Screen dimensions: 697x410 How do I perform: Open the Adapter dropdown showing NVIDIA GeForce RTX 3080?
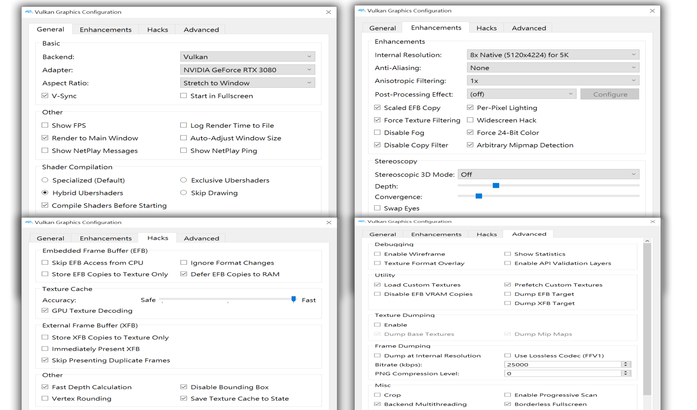(x=248, y=70)
